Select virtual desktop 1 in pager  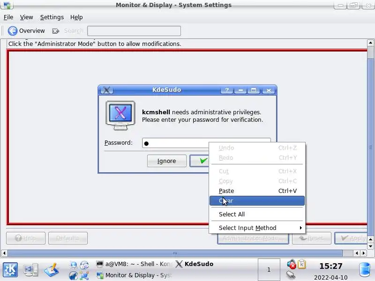coord(269,270)
